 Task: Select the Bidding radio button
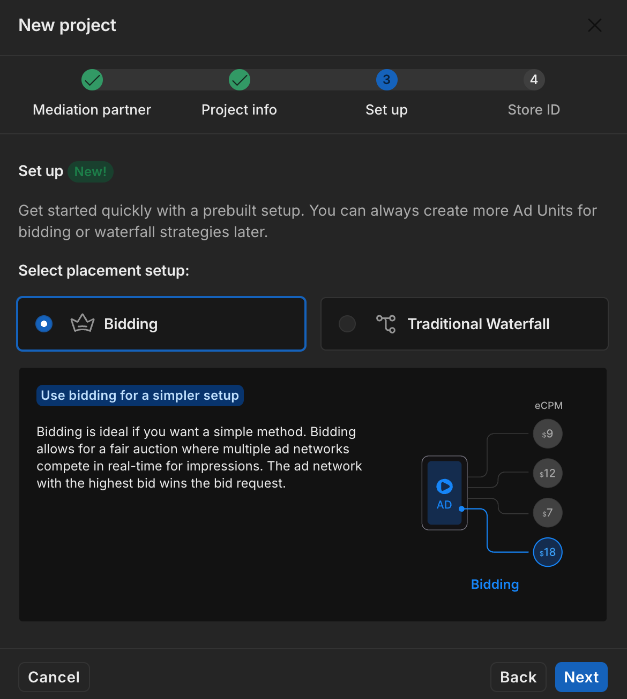pyautogui.click(x=44, y=324)
